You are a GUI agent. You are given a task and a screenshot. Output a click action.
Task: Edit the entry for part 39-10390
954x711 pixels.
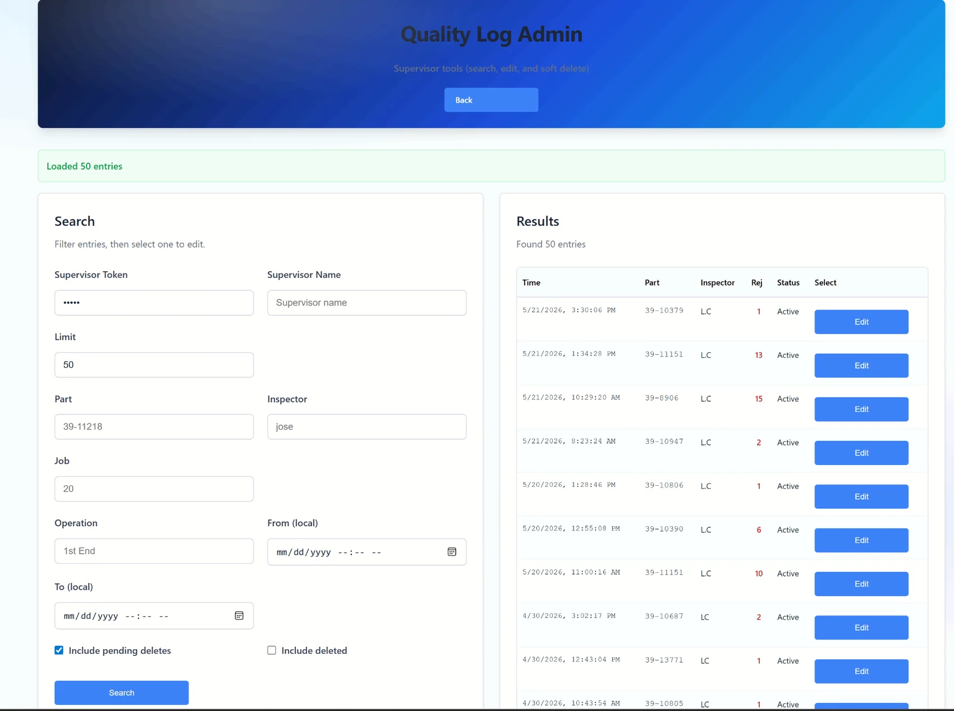coord(861,540)
